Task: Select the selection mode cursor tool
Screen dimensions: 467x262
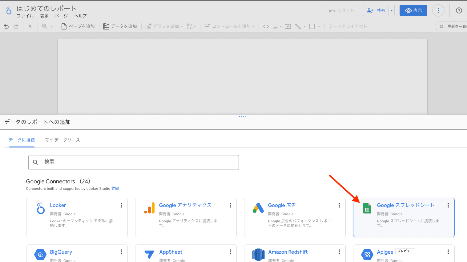Action: pos(30,26)
